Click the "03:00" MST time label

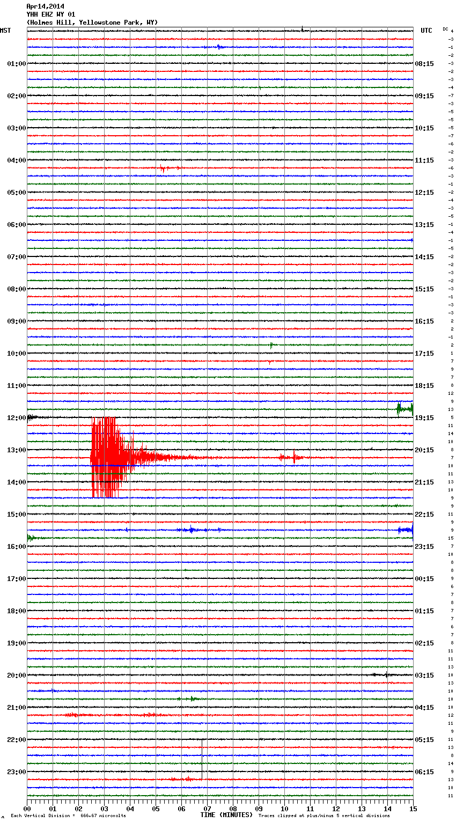pos(17,128)
